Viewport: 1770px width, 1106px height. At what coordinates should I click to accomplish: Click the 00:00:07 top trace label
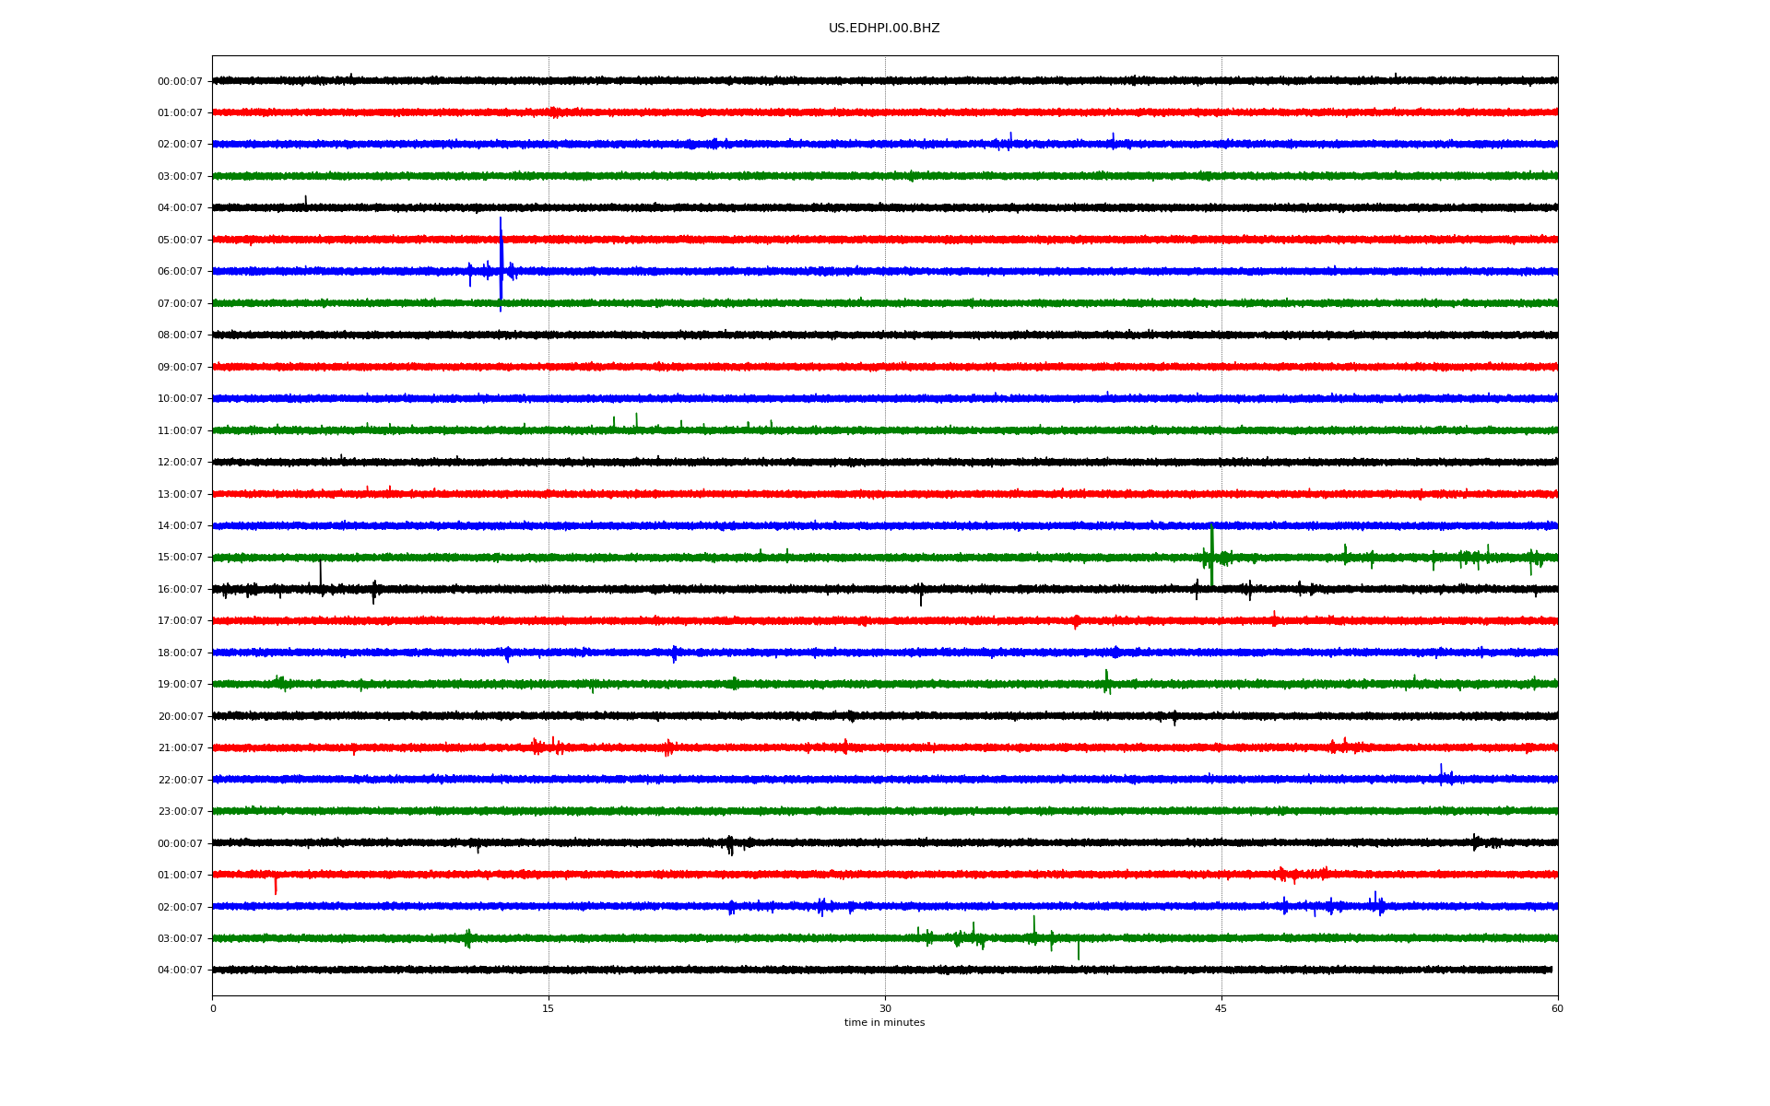pyautogui.click(x=180, y=82)
